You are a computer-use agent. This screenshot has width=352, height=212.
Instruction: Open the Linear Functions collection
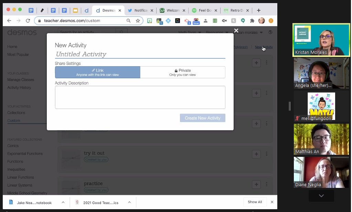[x=20, y=177]
